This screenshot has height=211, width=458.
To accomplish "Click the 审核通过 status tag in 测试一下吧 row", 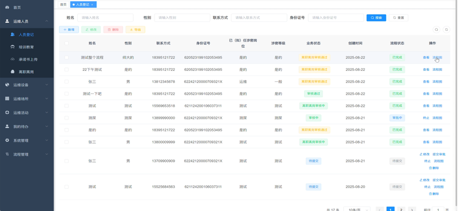I will pyautogui.click(x=313, y=94).
